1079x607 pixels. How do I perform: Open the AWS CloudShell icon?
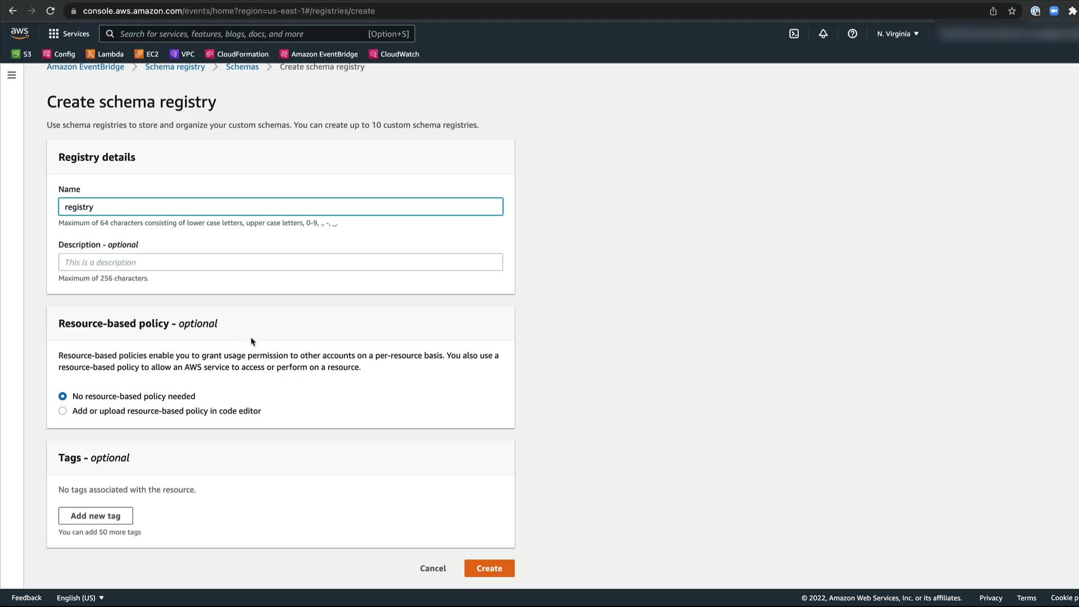coord(794,34)
